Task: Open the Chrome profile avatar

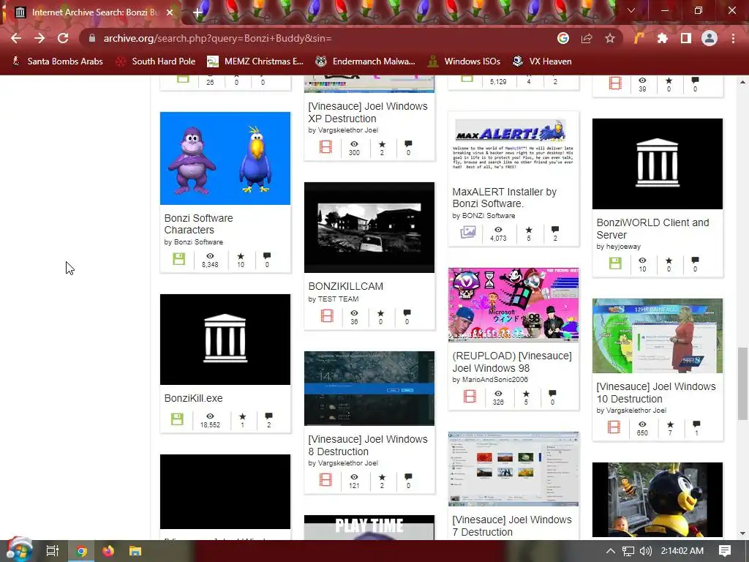Action: (x=710, y=38)
